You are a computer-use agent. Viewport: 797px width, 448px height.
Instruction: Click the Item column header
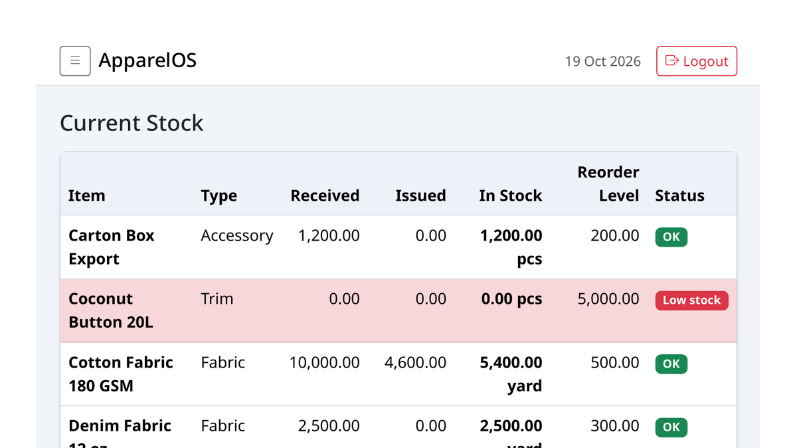point(87,195)
